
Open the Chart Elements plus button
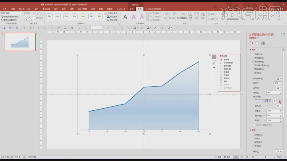pyautogui.click(x=214, y=57)
